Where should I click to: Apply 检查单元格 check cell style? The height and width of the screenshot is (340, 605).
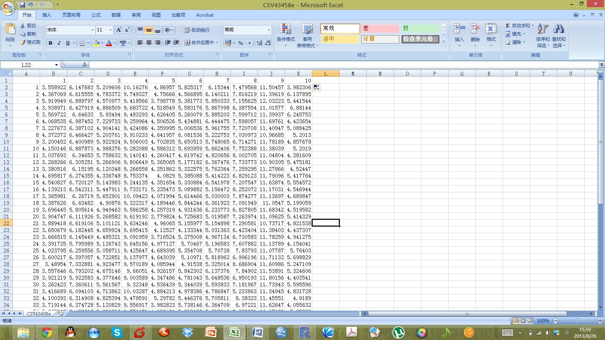(420, 39)
